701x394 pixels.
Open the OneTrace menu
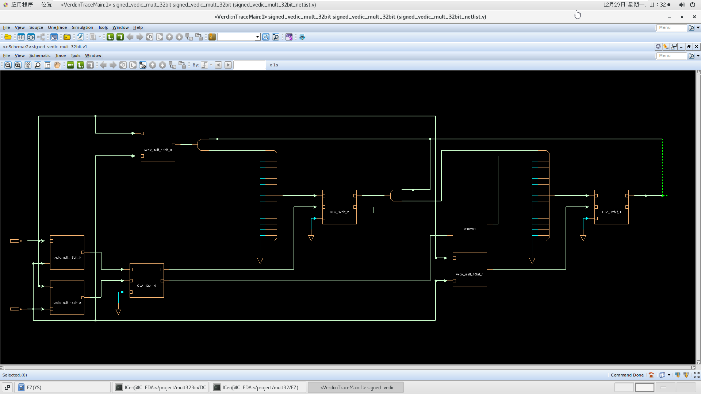click(57, 27)
